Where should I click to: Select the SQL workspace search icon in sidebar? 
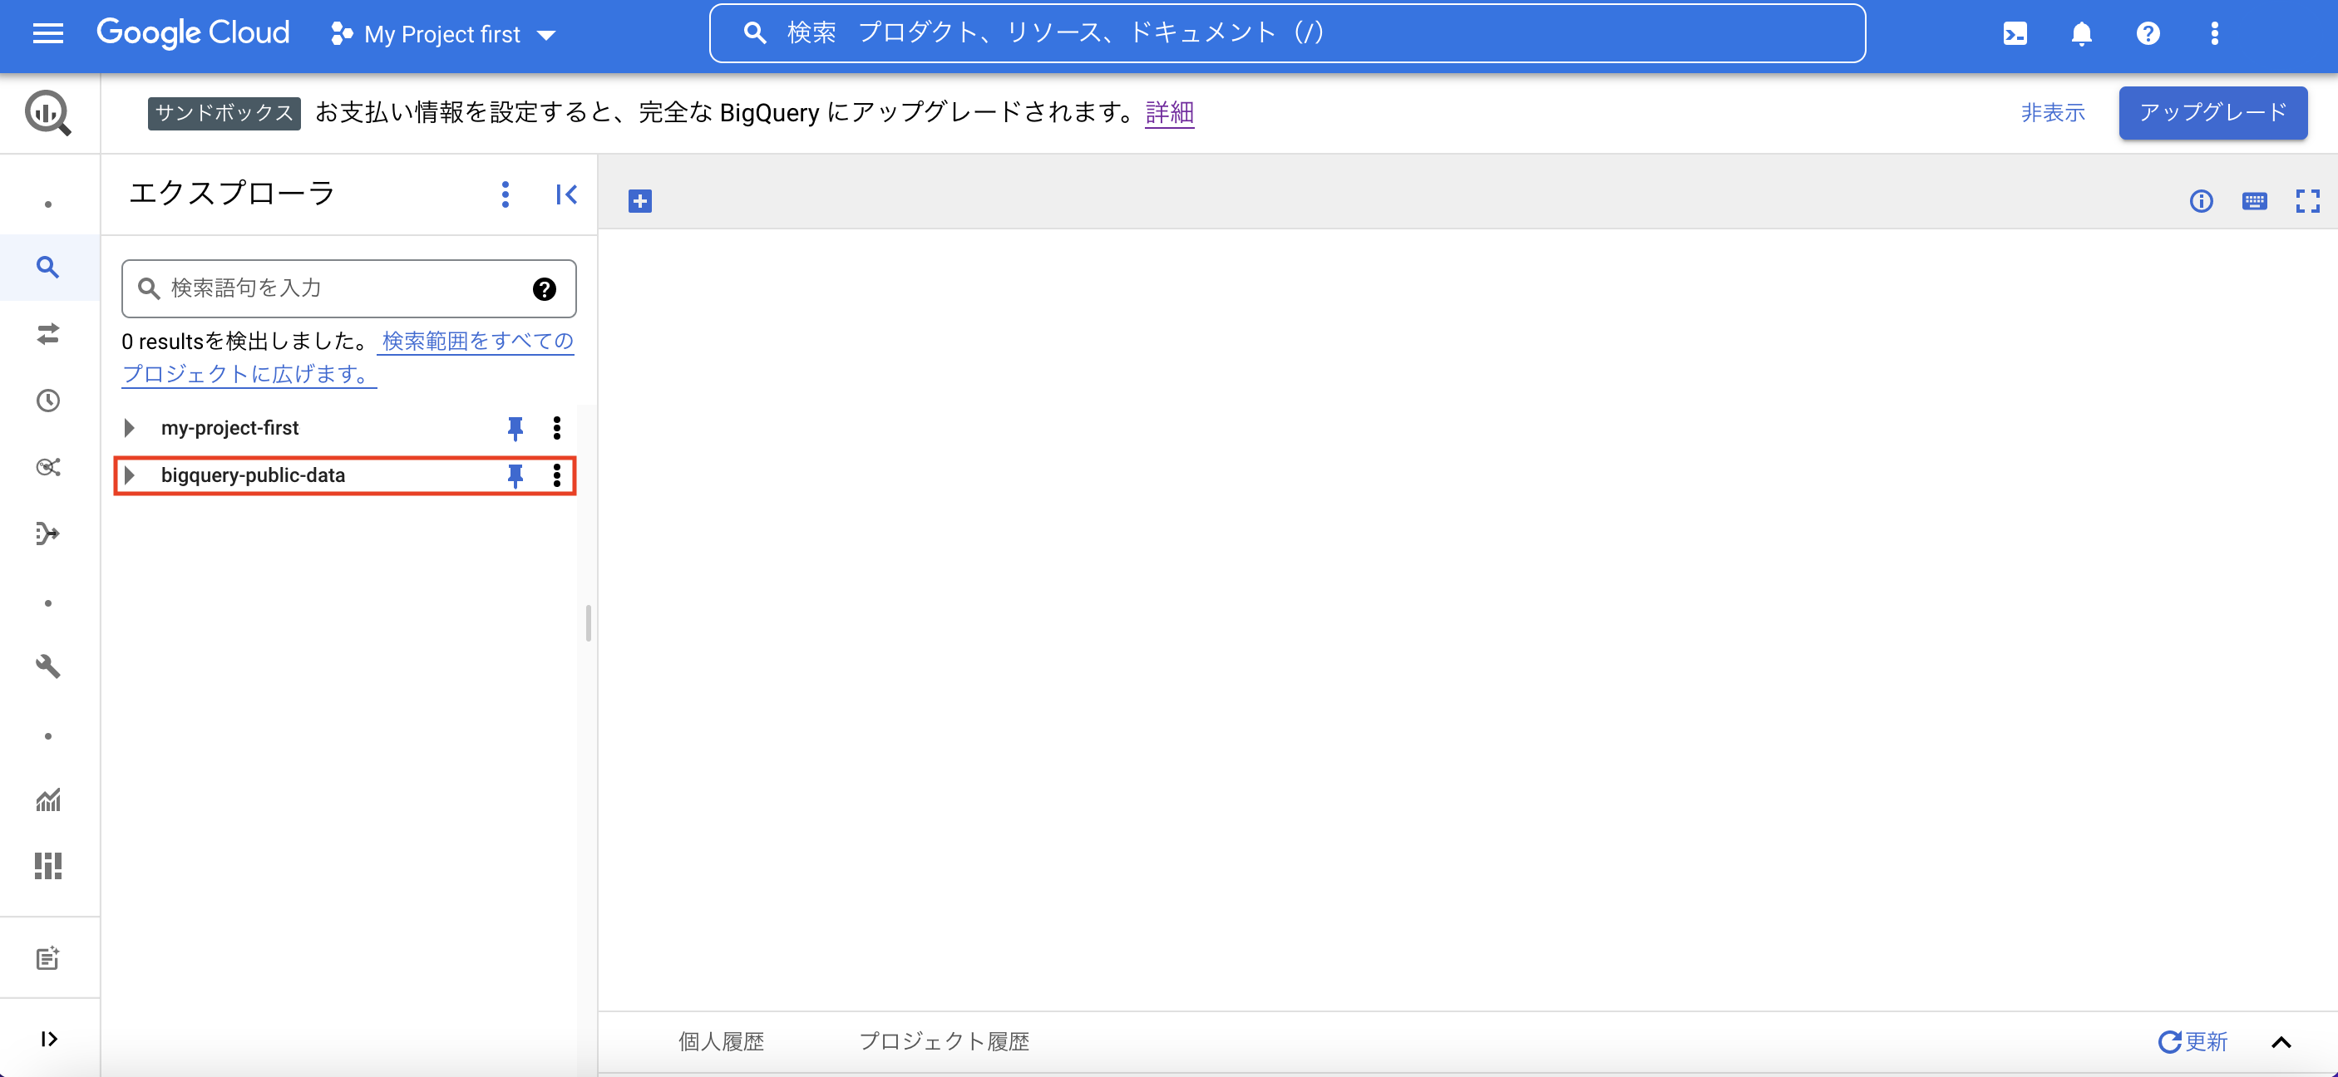click(48, 267)
